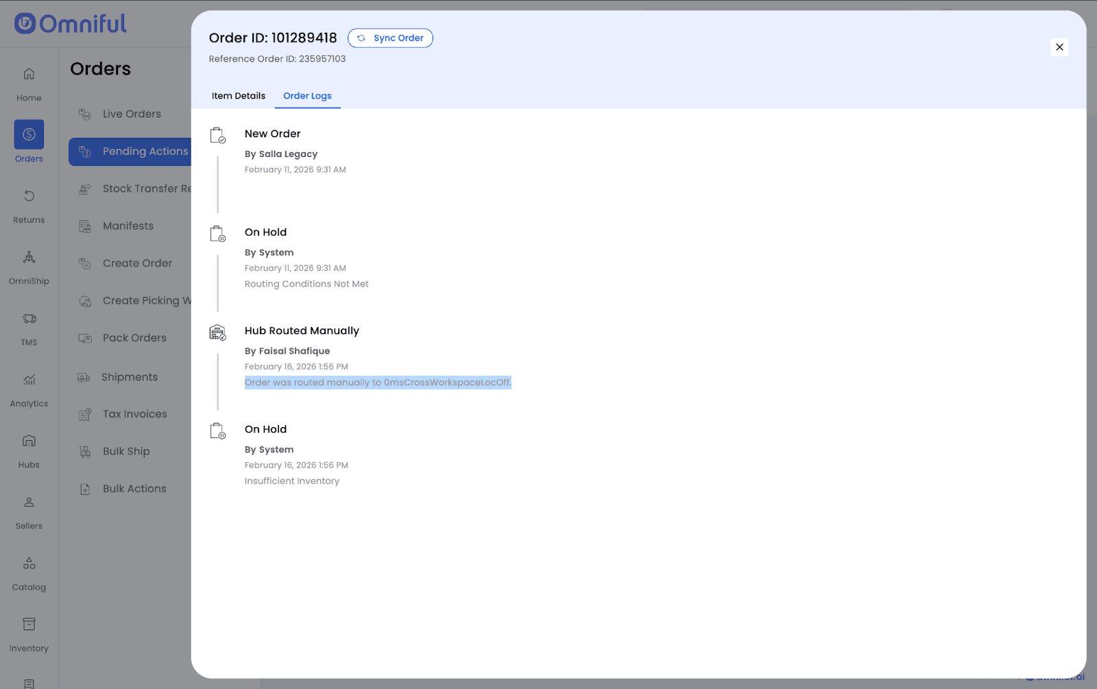Viewport: 1097px width, 689px height.
Task: Select the TMS truck icon
Action: click(29, 319)
